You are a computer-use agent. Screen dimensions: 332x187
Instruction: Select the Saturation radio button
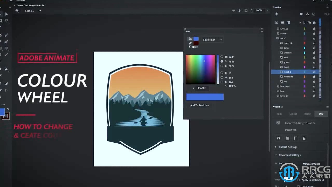tap(222, 62)
